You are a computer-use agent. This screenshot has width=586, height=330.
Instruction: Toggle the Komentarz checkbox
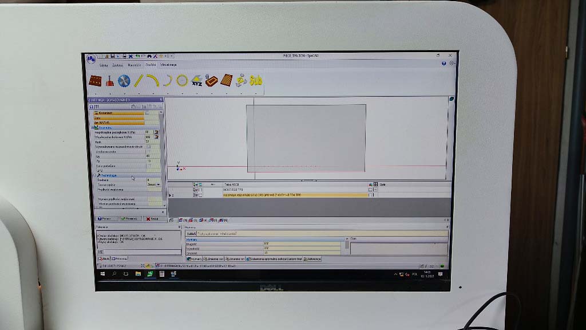148,113
